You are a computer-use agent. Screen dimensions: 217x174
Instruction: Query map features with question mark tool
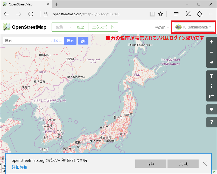(212, 122)
